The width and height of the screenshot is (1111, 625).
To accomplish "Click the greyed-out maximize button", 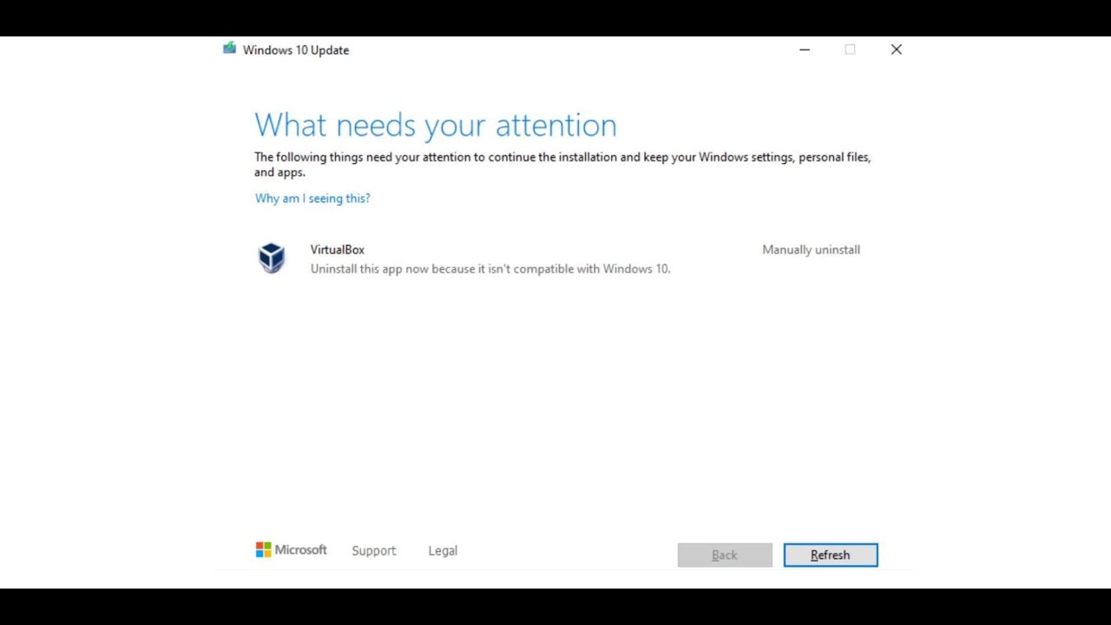I will 851,49.
